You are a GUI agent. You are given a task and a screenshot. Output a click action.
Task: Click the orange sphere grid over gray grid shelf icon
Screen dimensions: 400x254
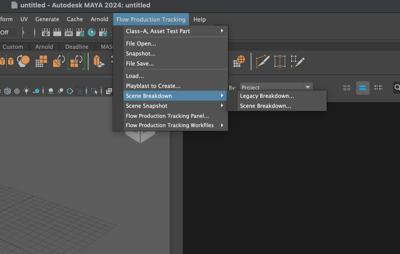[x=239, y=61]
